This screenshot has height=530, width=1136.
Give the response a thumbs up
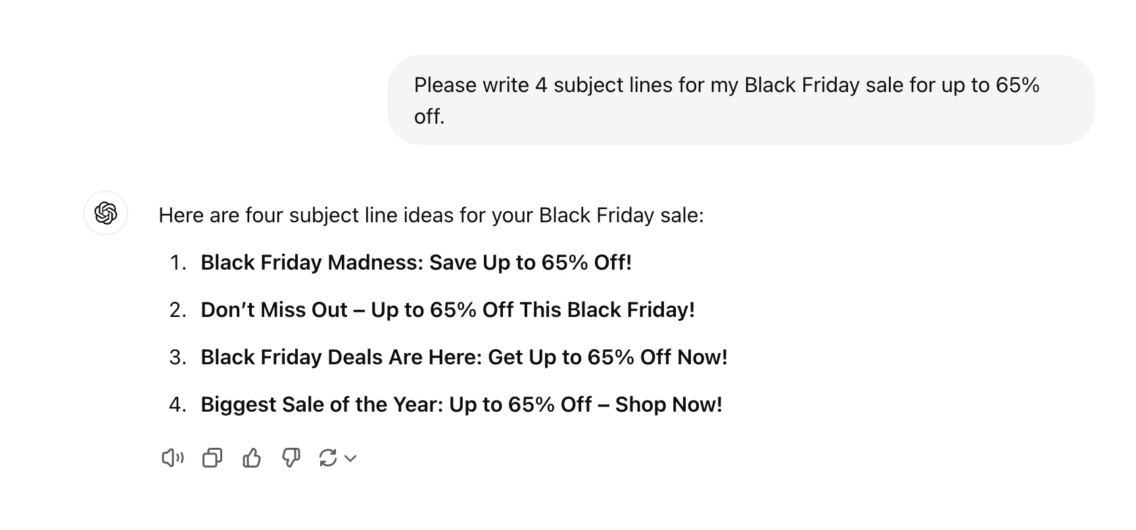(252, 458)
